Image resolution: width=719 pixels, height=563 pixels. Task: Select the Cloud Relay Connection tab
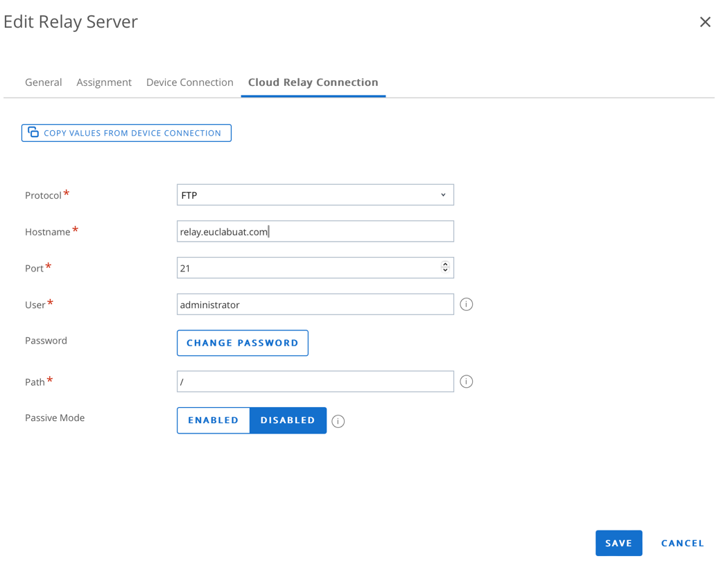313,82
